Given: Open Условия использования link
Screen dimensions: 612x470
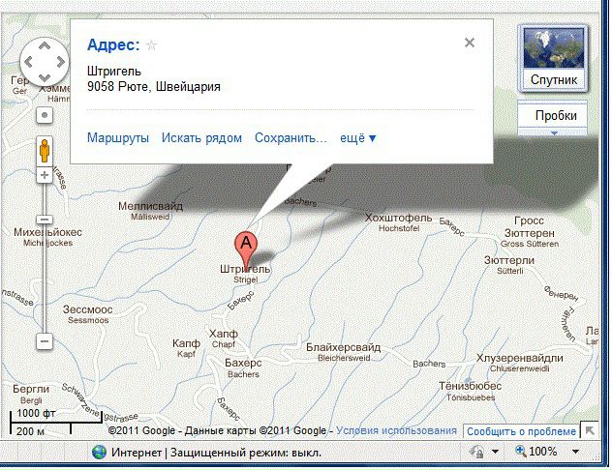Looking at the screenshot, I should click(396, 430).
